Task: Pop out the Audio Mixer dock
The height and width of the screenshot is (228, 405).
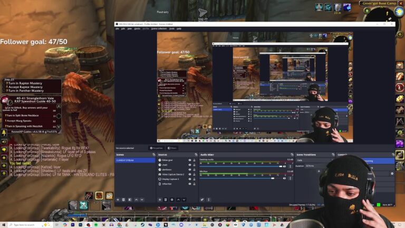Action: [292, 155]
